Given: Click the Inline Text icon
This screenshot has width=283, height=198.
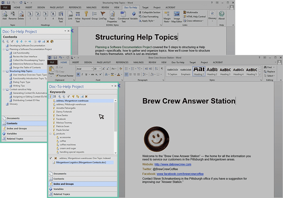Looking at the screenshot, I should tap(78, 17).
